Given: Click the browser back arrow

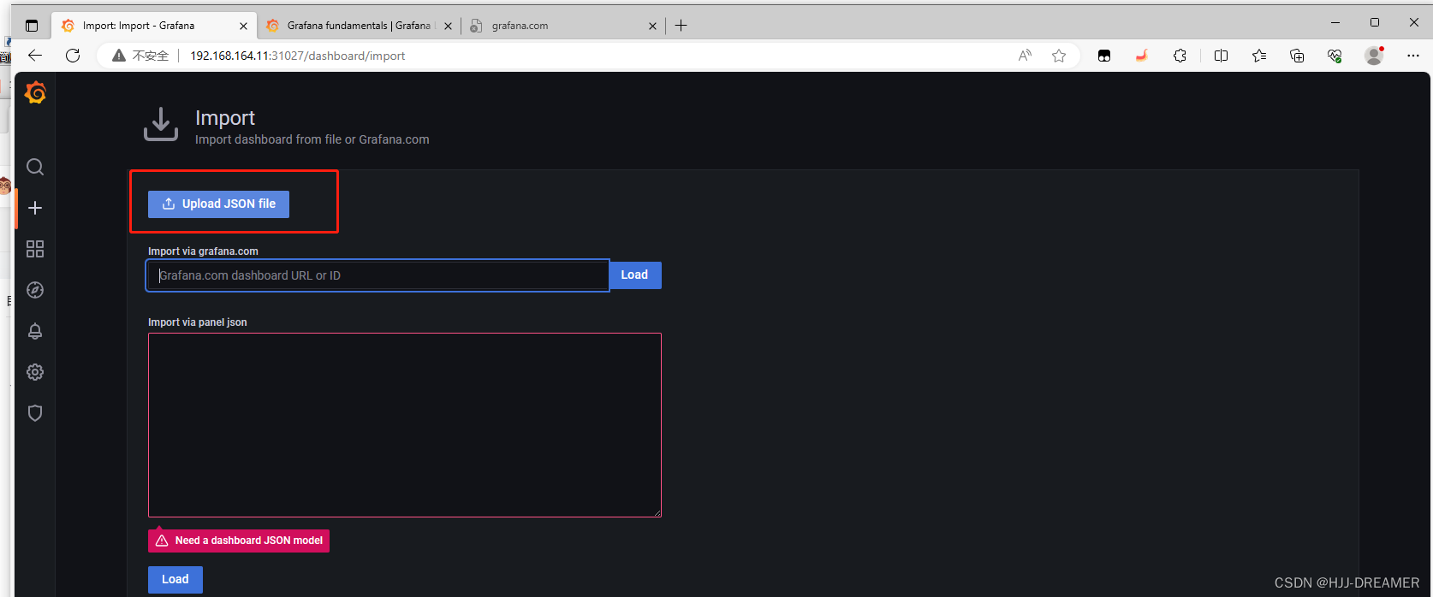Looking at the screenshot, I should 35,56.
